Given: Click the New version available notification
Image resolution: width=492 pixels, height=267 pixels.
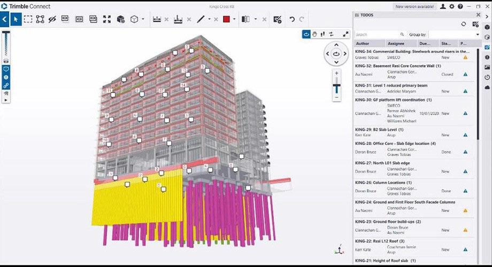Looking at the screenshot, I should click(x=414, y=6).
